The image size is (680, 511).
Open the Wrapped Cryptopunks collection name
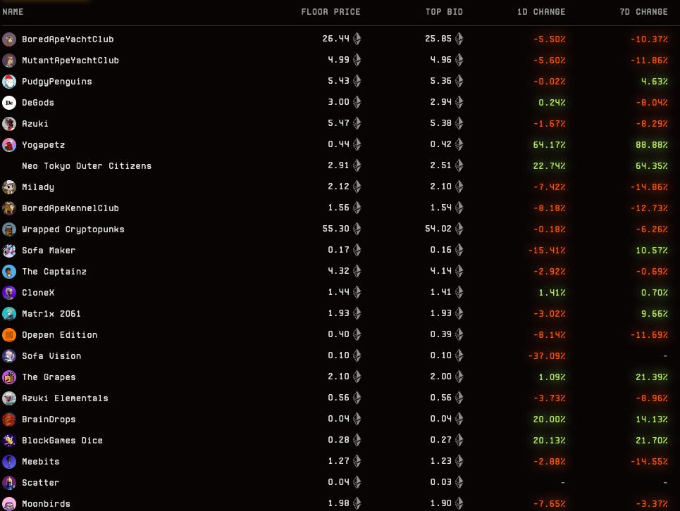pyautogui.click(x=73, y=229)
